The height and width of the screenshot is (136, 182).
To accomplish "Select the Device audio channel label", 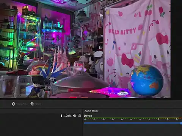I will pyautogui.click(x=88, y=116).
